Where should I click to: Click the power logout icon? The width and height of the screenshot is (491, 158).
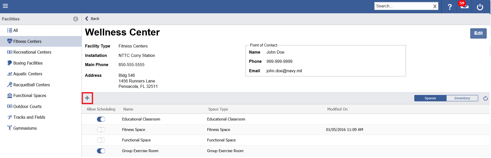480,7
